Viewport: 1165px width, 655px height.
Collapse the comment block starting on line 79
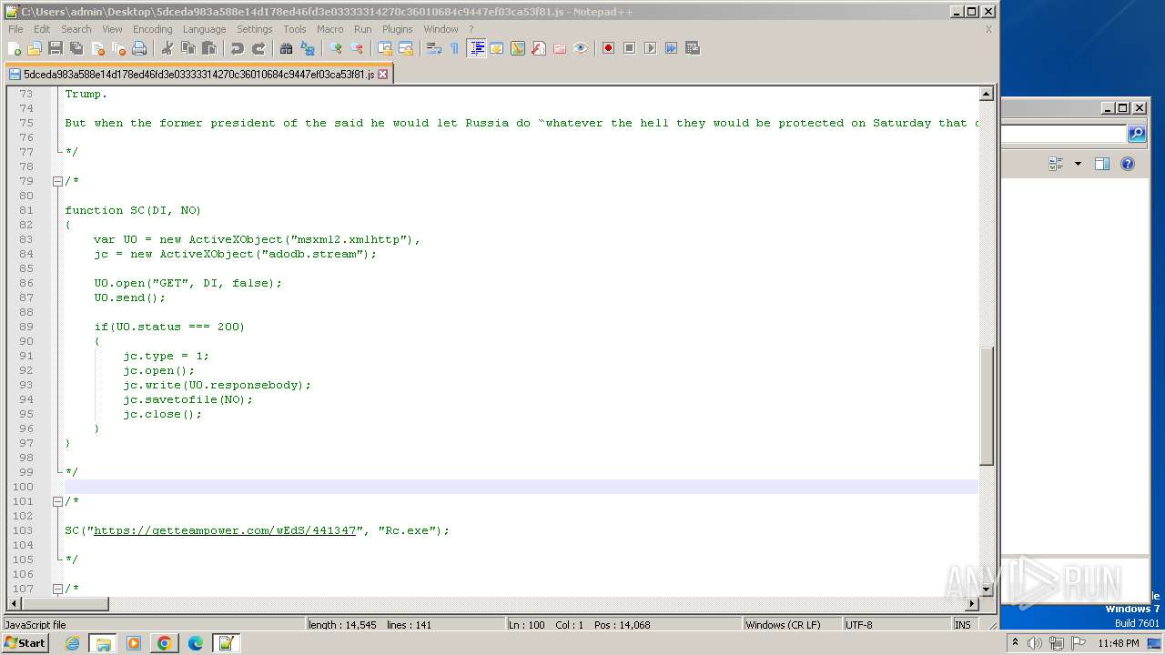(57, 181)
